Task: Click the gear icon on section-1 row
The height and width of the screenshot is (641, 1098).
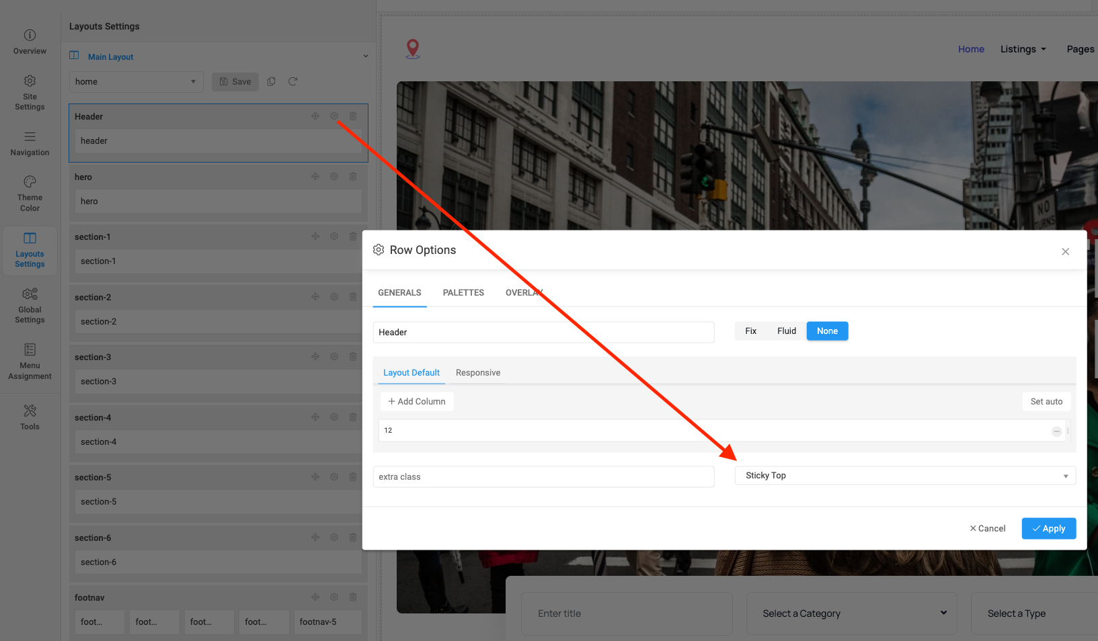Action: coord(334,237)
